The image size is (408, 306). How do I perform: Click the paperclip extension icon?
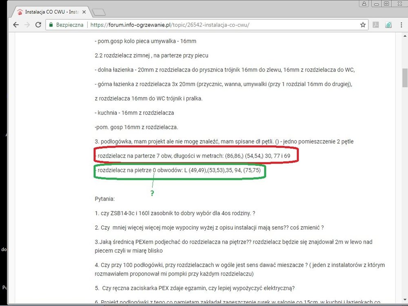(x=389, y=25)
